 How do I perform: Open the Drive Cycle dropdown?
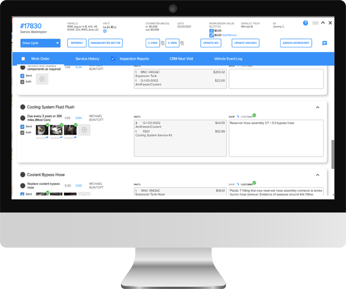click(x=40, y=43)
